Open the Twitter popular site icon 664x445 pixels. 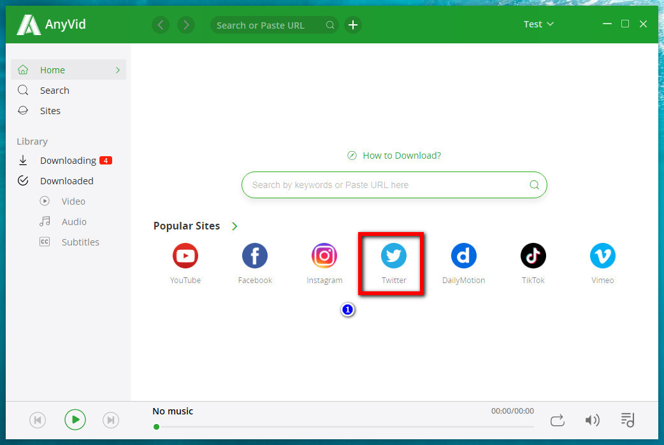[x=394, y=256]
